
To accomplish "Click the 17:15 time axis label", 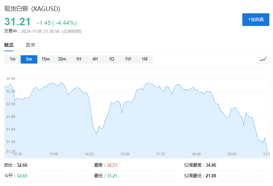I will [x=161, y=154].
